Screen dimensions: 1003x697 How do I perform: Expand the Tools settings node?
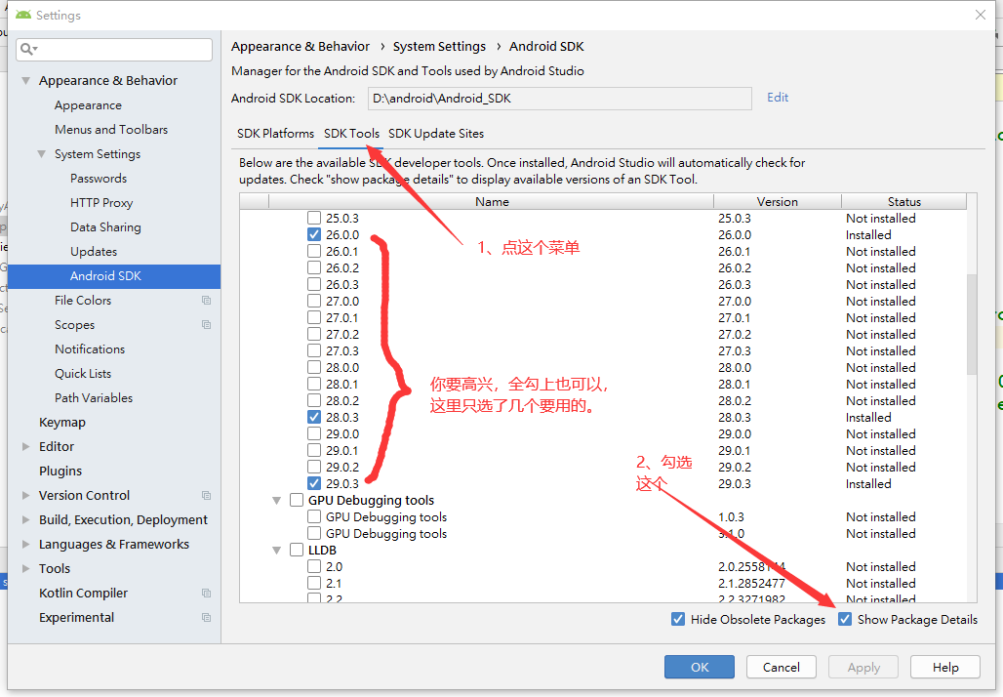[x=25, y=568]
